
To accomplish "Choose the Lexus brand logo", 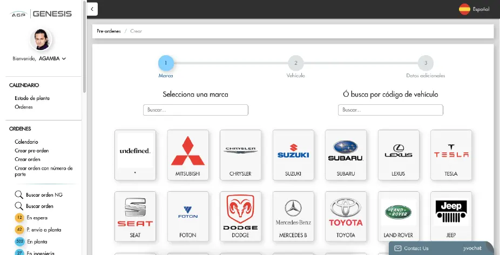I will 398,151.
